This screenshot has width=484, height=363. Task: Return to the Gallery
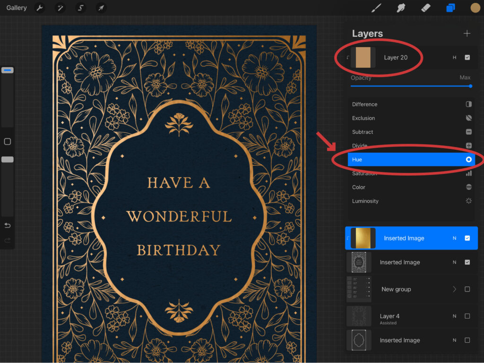coord(17,8)
